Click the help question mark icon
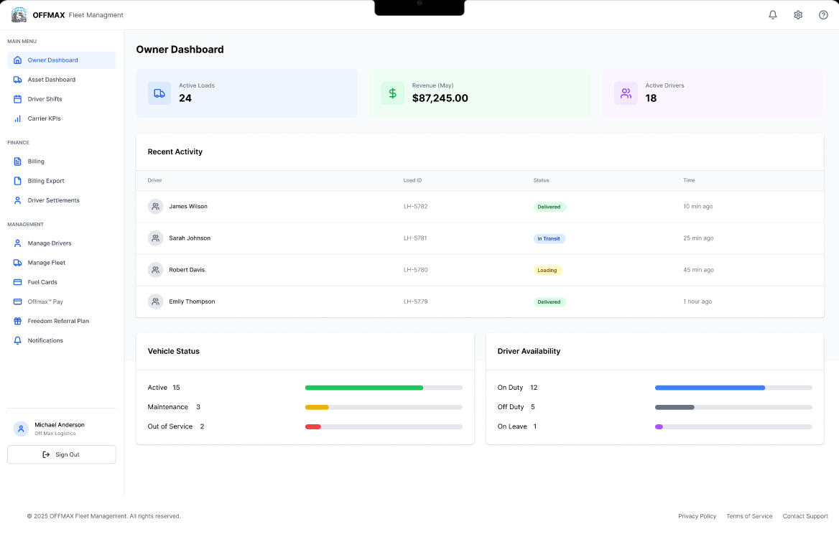Image resolution: width=839 pixels, height=542 pixels. (823, 15)
